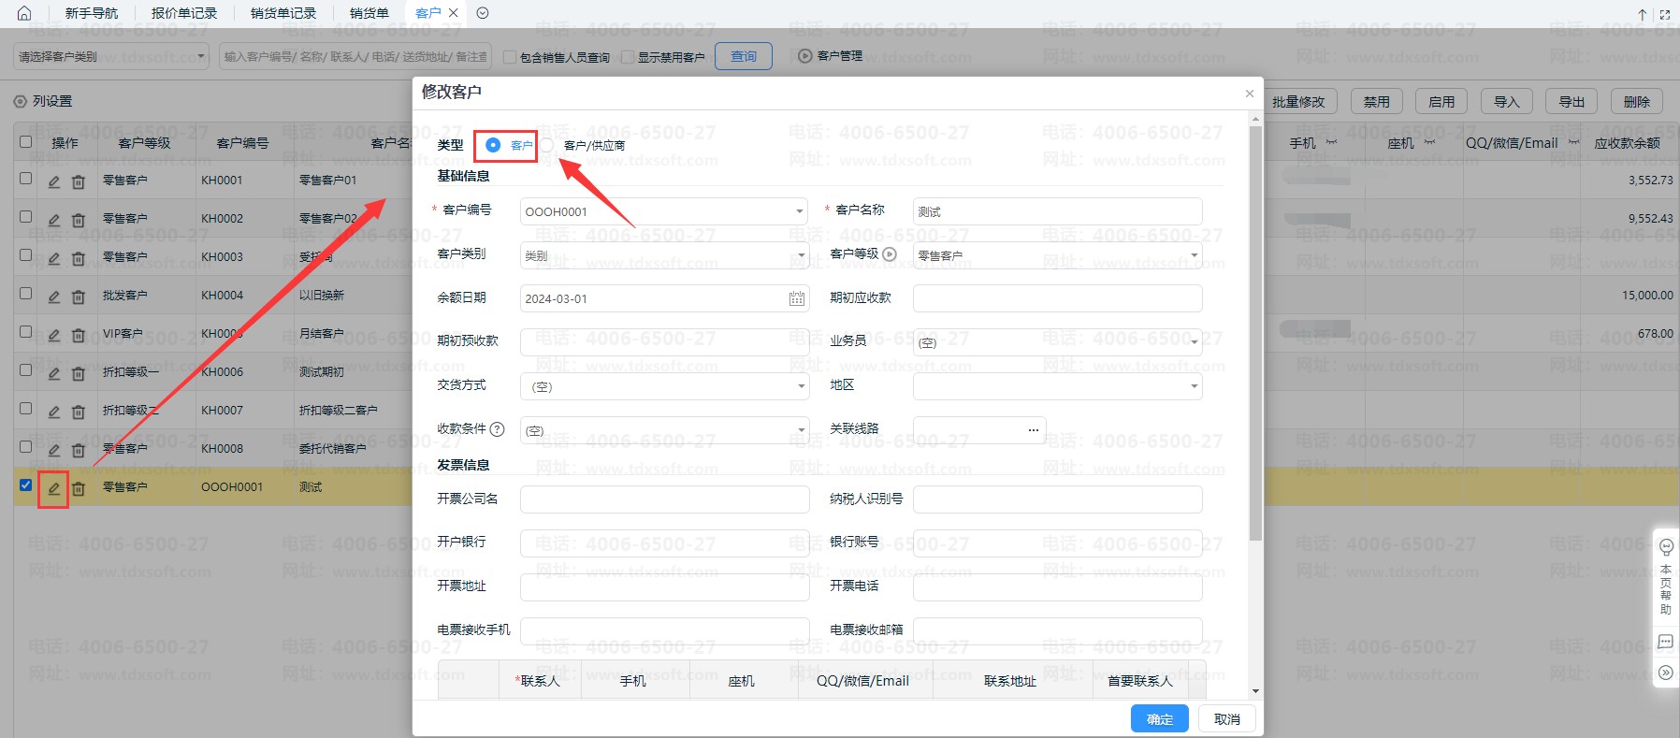Image resolution: width=1680 pixels, height=738 pixels.
Task: Click the 确定 button
Action: (1159, 718)
